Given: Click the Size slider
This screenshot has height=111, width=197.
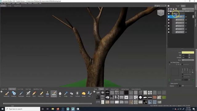Looking at the screenshot, I should click(x=191, y=55).
